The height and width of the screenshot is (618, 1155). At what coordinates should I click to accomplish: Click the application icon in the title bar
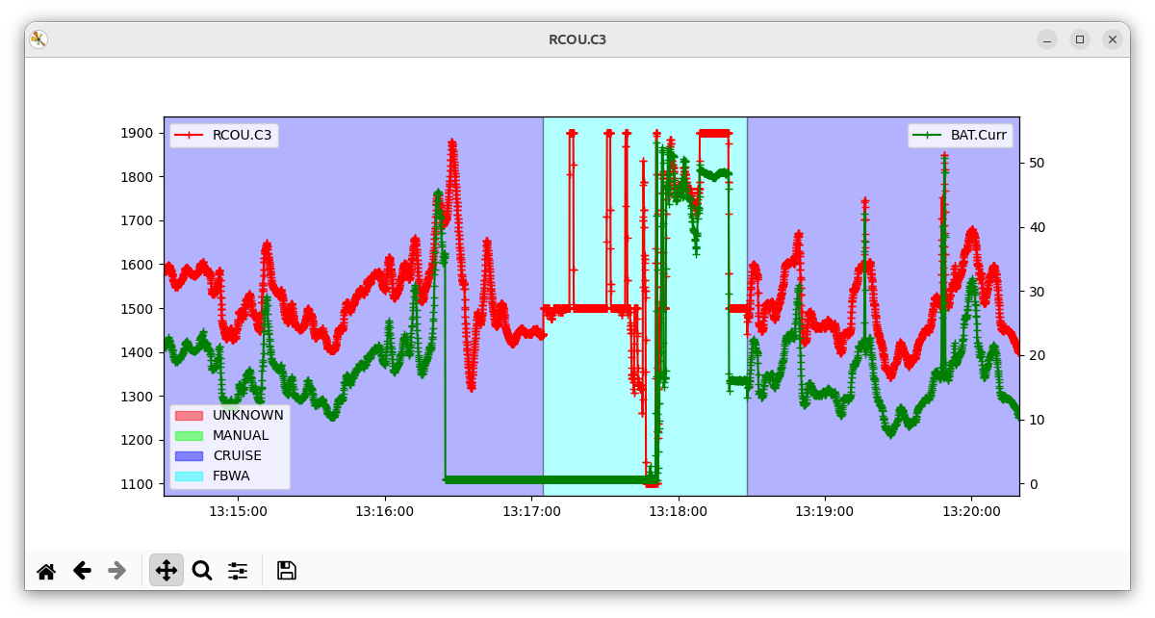(38, 39)
